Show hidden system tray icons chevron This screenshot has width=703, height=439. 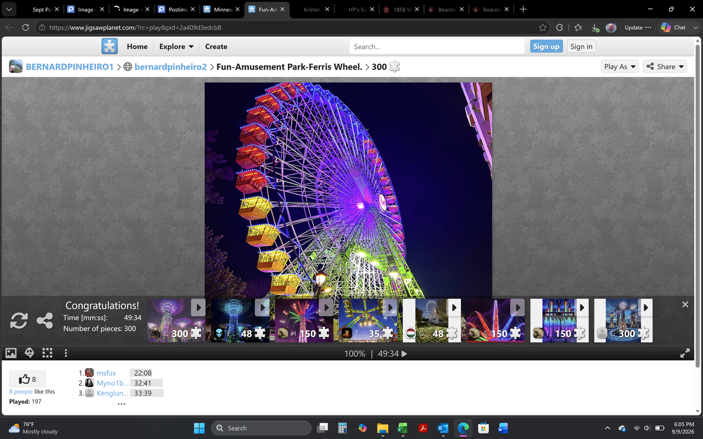(x=607, y=428)
